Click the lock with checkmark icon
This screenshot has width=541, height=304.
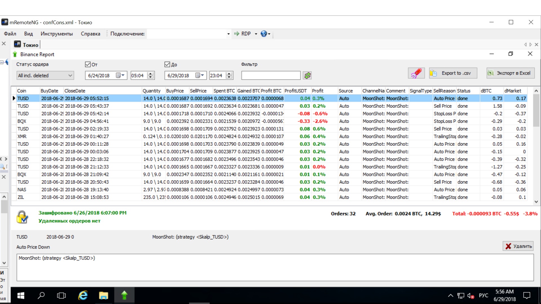pos(22,217)
